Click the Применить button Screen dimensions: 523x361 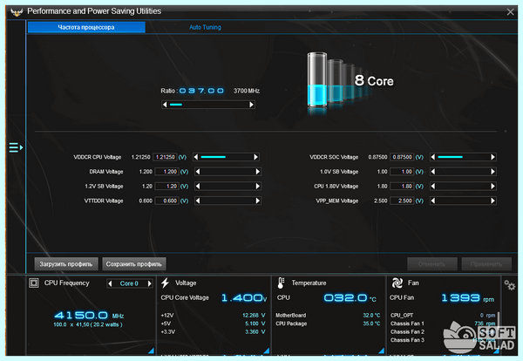pos(486,264)
